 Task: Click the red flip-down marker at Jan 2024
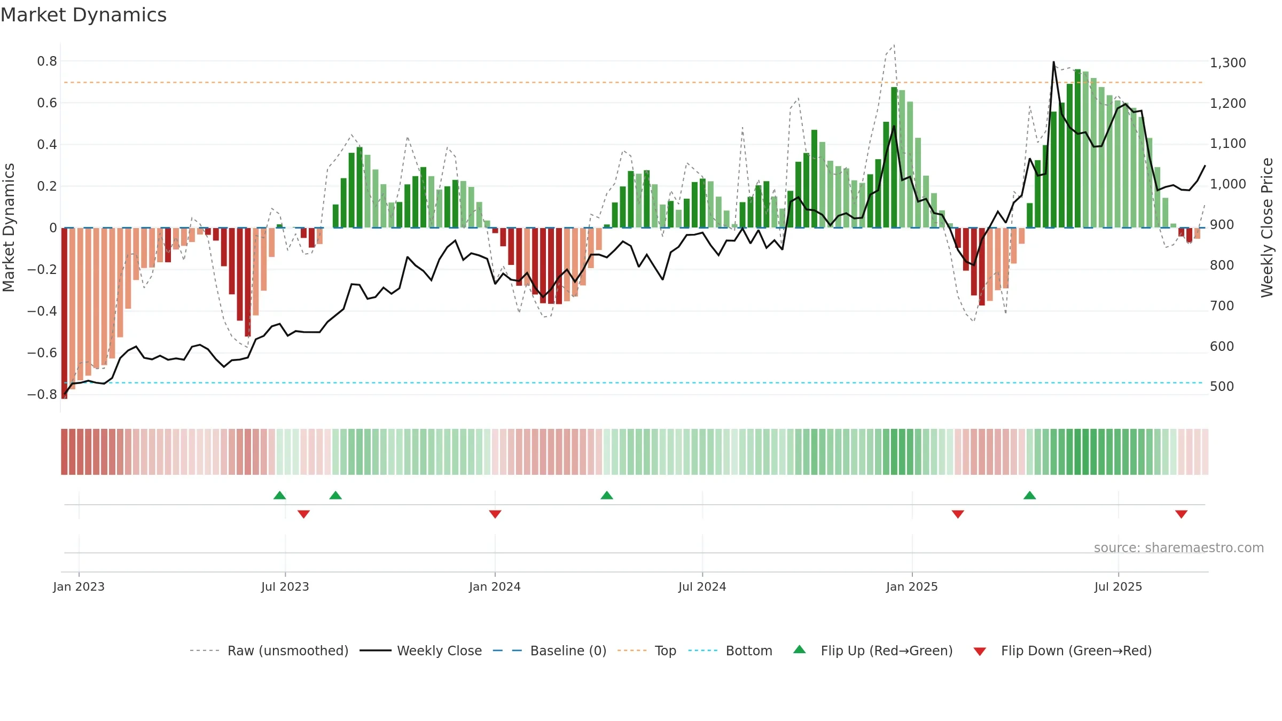[x=495, y=514]
